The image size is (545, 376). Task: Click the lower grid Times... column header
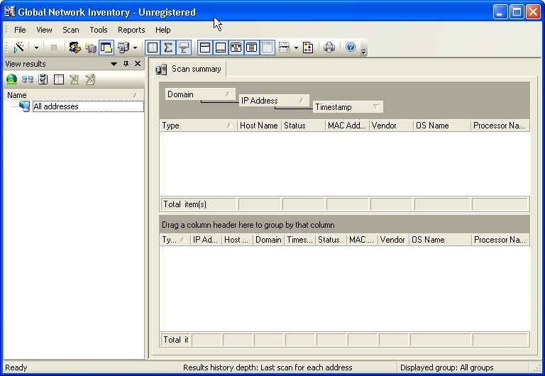click(299, 240)
